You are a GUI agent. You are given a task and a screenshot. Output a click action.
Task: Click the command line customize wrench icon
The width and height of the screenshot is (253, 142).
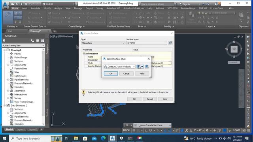131,125
